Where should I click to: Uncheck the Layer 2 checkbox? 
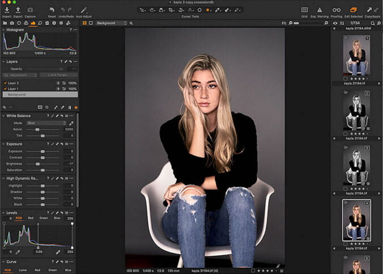pyautogui.click(x=5, y=83)
